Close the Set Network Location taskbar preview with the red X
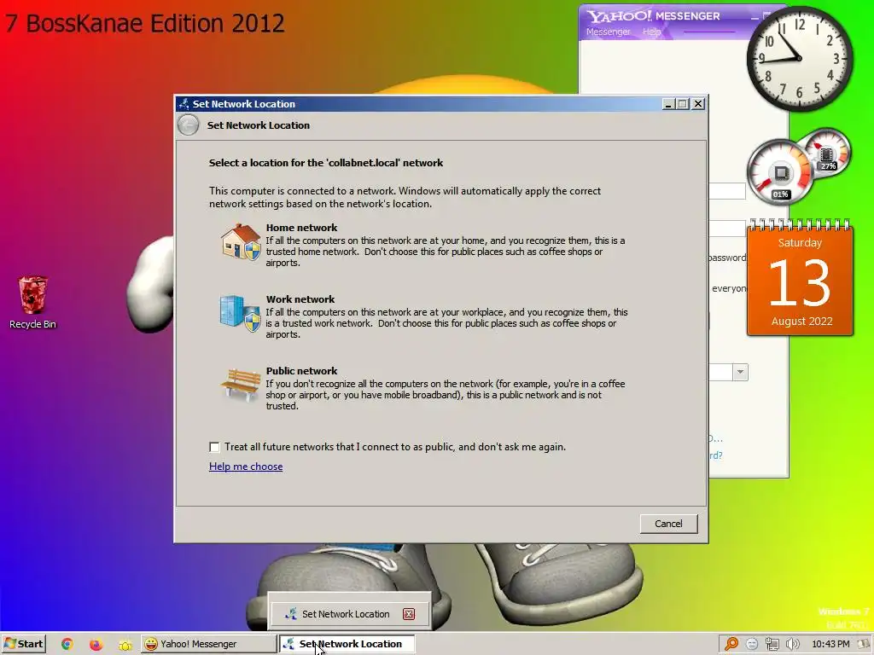 [x=409, y=614]
